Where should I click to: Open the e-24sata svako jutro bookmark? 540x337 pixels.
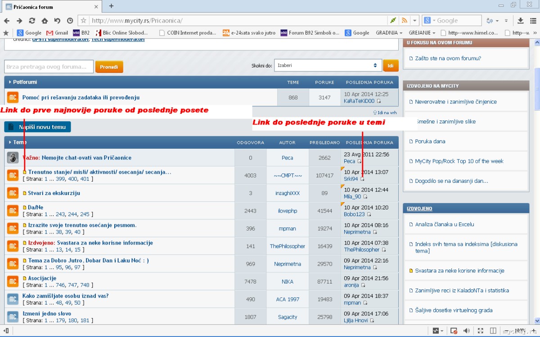point(249,33)
